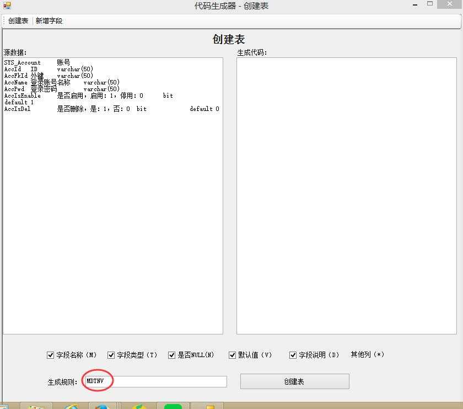This screenshot has height=409, width=463.
Task: Click the AccFkId 外键 line
Action: pos(49,76)
